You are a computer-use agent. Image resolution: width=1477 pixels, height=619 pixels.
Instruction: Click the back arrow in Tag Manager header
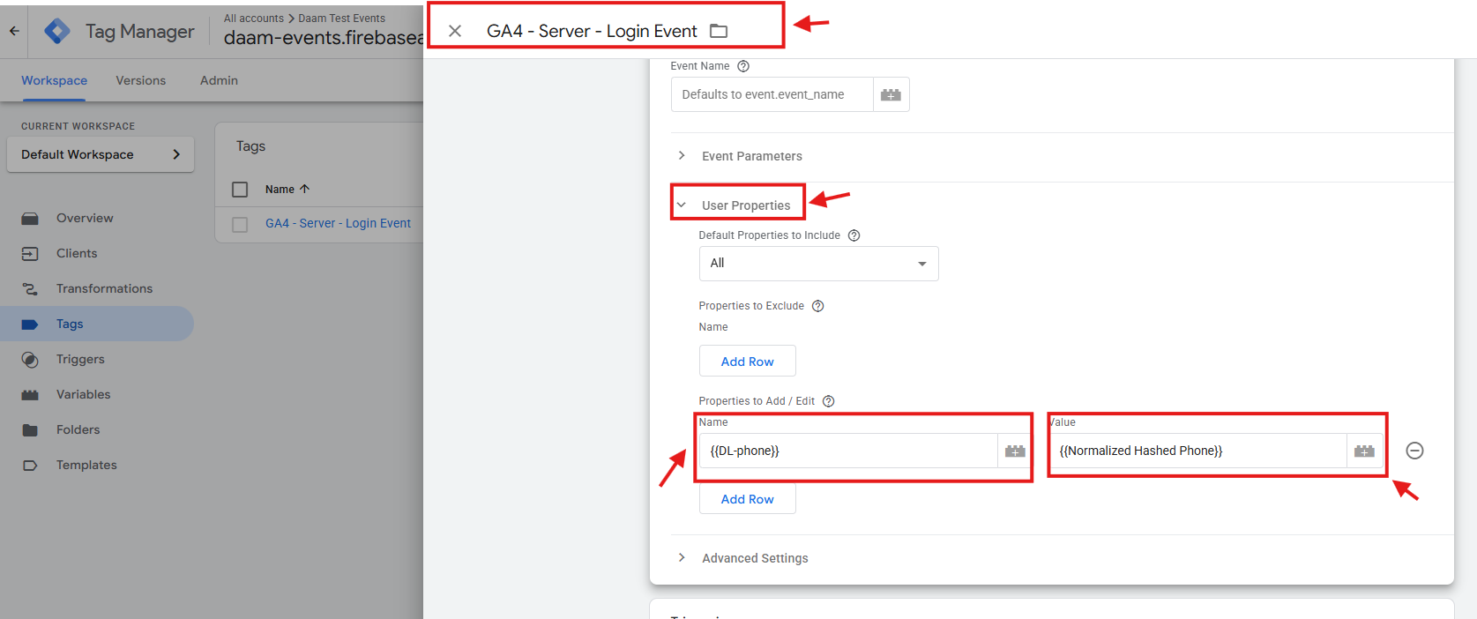point(14,30)
